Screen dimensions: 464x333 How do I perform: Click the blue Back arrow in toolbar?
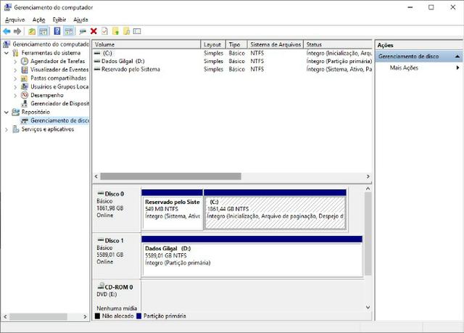pos(7,31)
